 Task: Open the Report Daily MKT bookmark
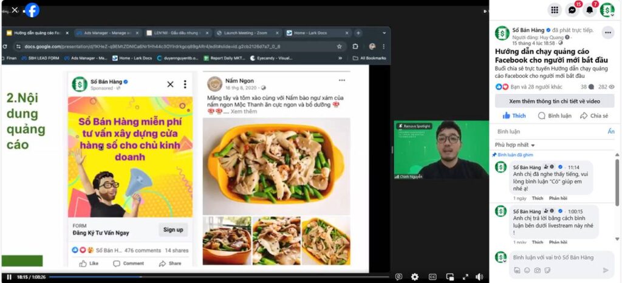coord(224,58)
